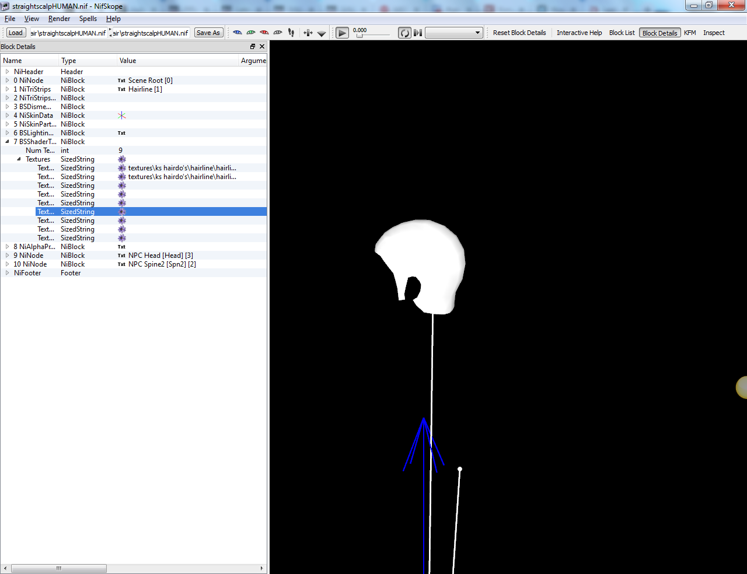Click the Txt icon beside Scene Root [0]
This screenshot has width=747, height=574.
pyautogui.click(x=121, y=80)
